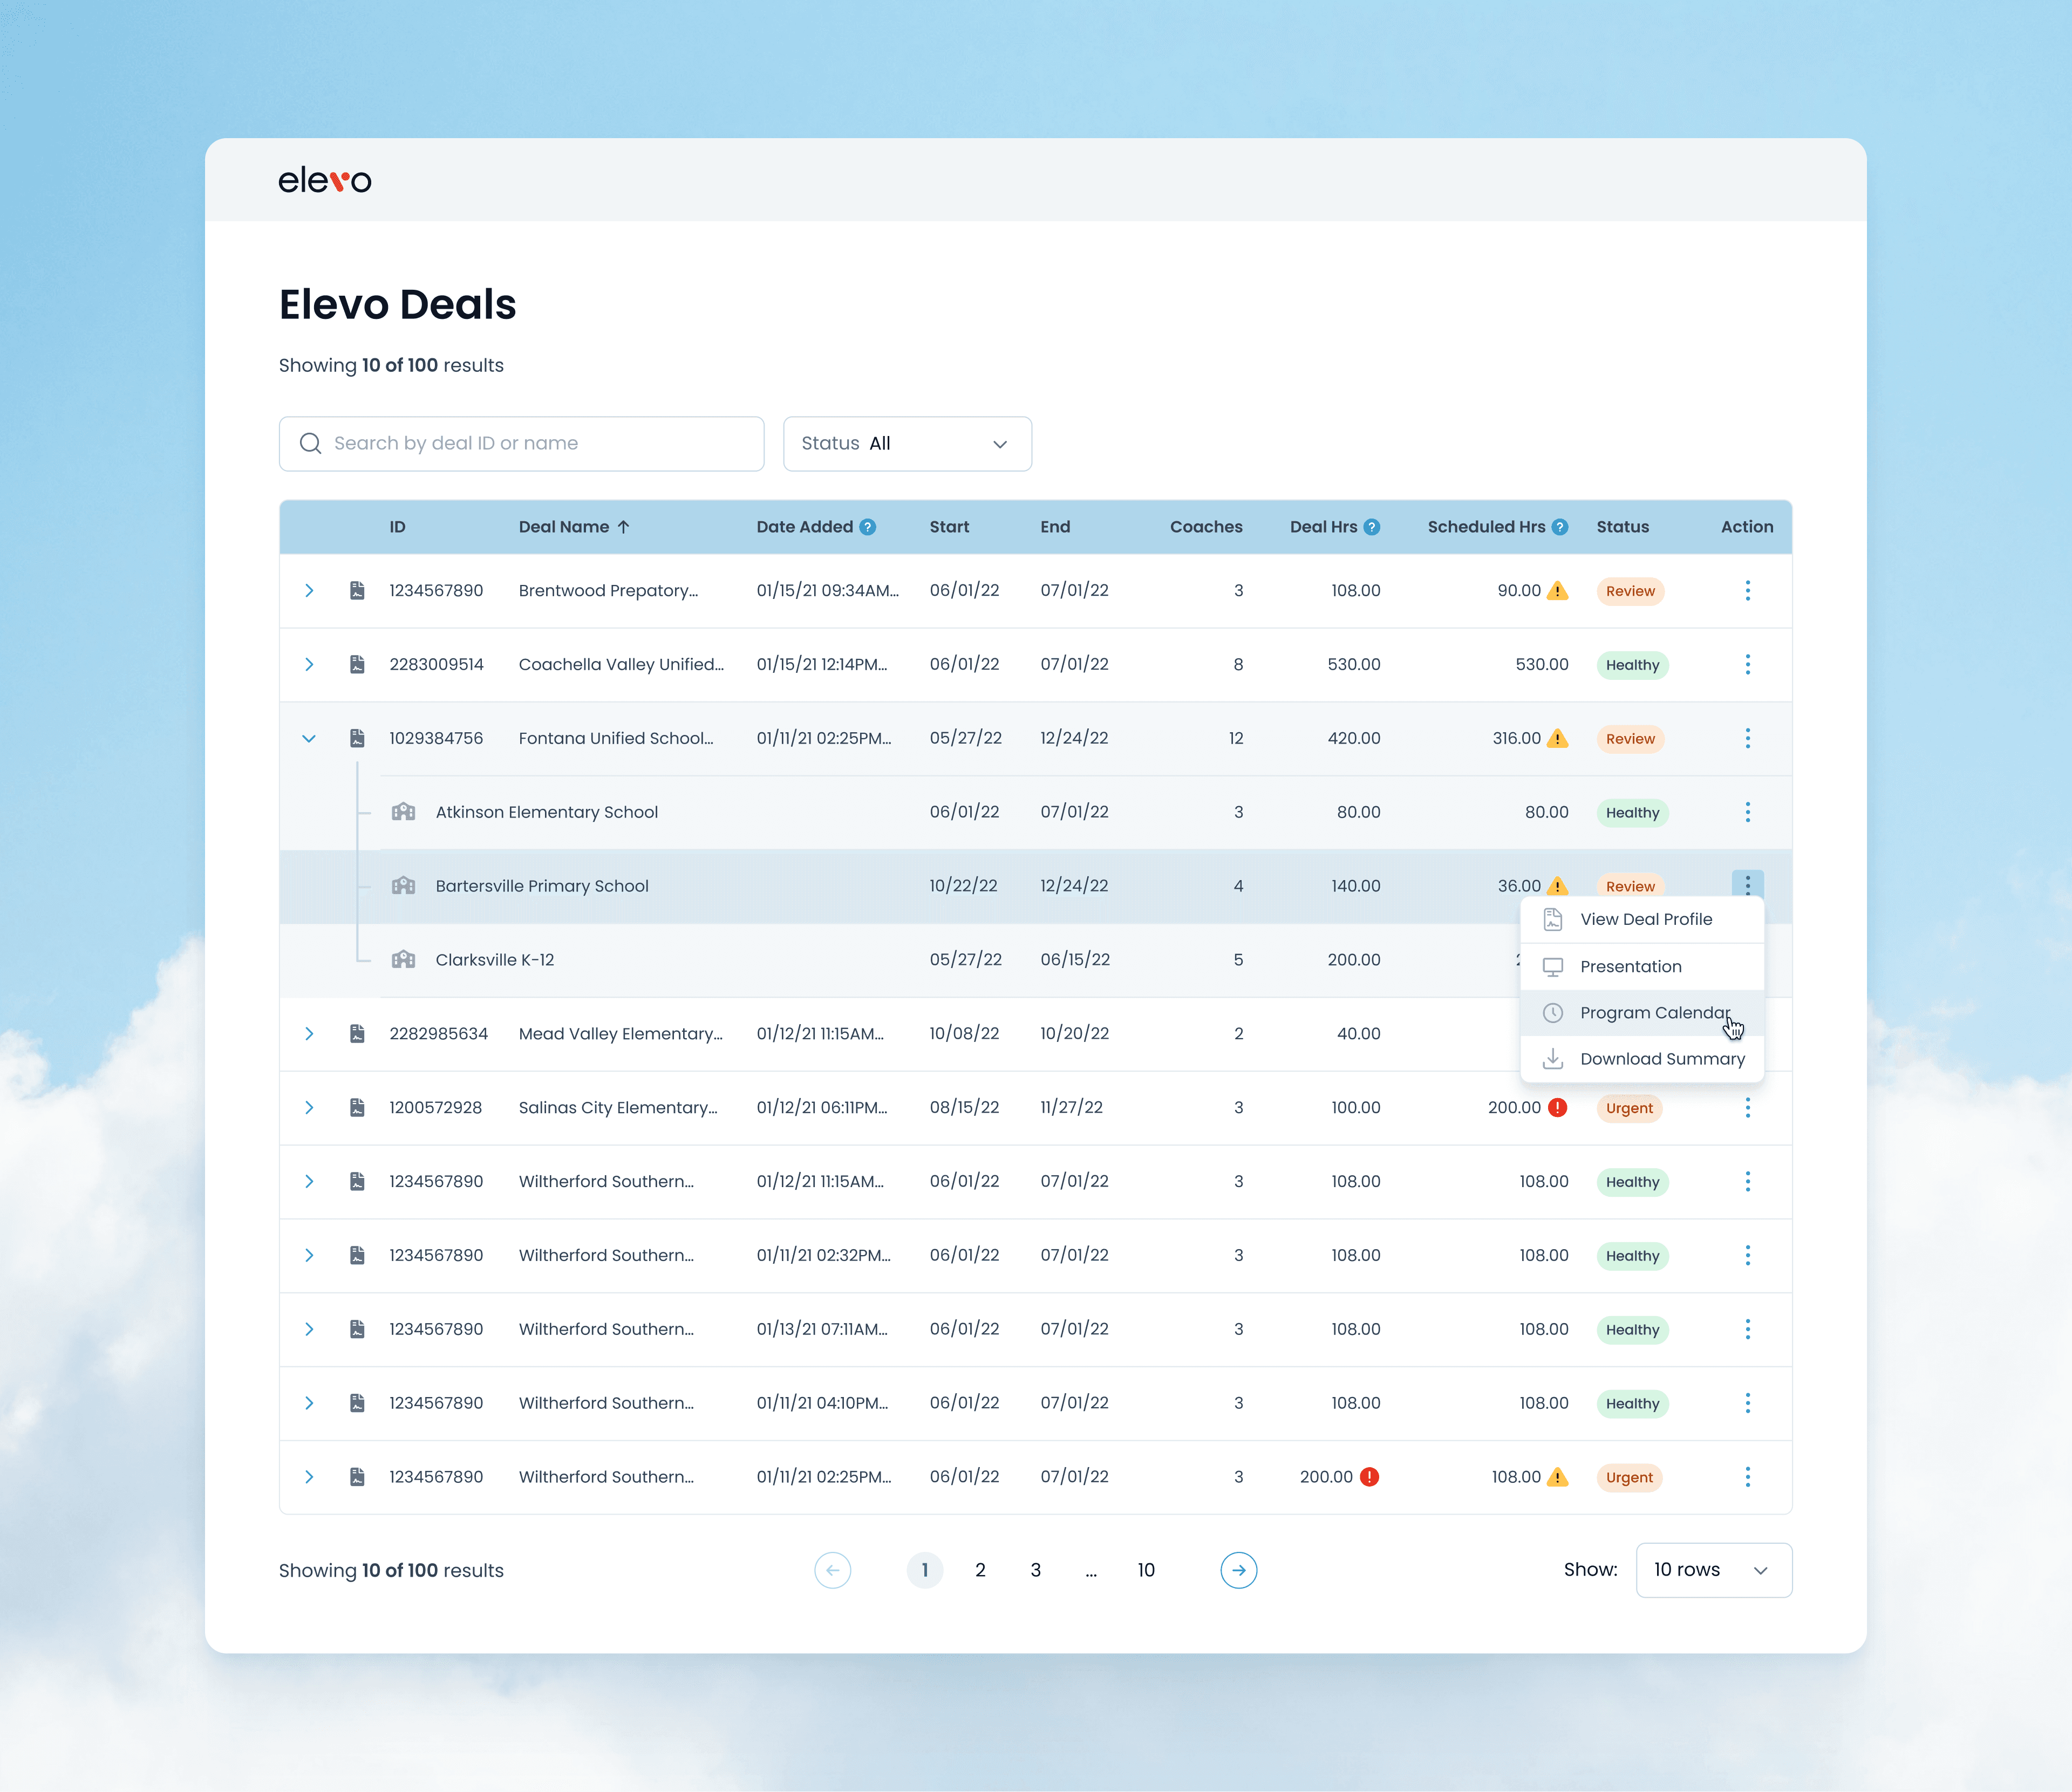Close actions menu for Bartersville Primary School
Screen dimensions: 2072x1792
click(1747, 885)
